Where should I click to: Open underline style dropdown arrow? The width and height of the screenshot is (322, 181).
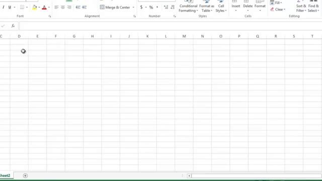[x=15, y=8]
